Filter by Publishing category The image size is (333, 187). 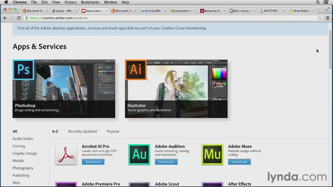pos(21,175)
